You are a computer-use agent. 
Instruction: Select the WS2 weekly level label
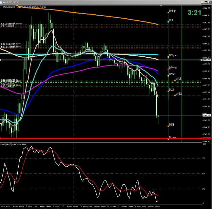pyautogui.click(x=179, y=94)
